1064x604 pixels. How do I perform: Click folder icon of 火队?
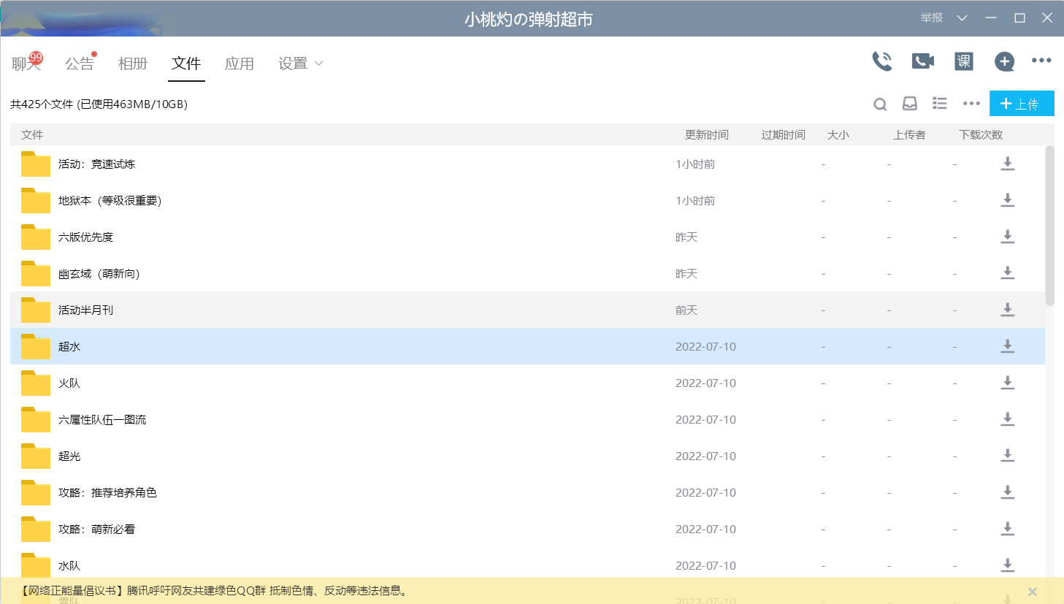click(x=36, y=383)
